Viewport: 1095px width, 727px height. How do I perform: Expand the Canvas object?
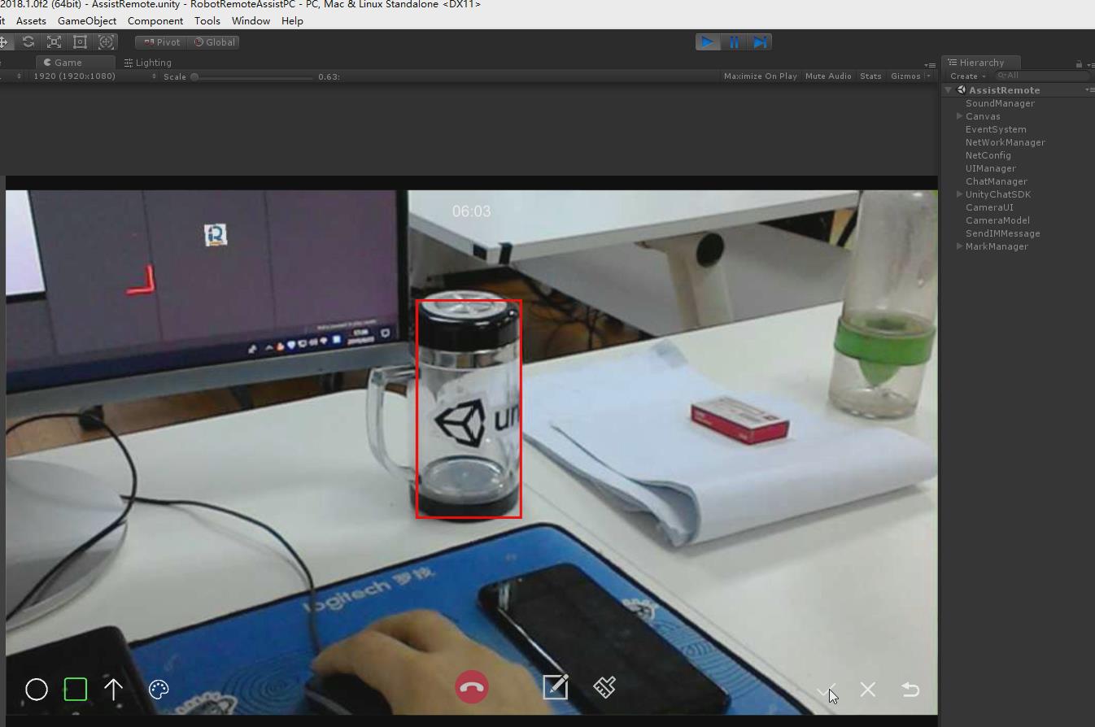[960, 116]
